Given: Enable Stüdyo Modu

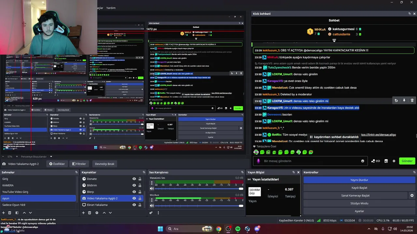Looking at the screenshot, I should click(359, 203).
